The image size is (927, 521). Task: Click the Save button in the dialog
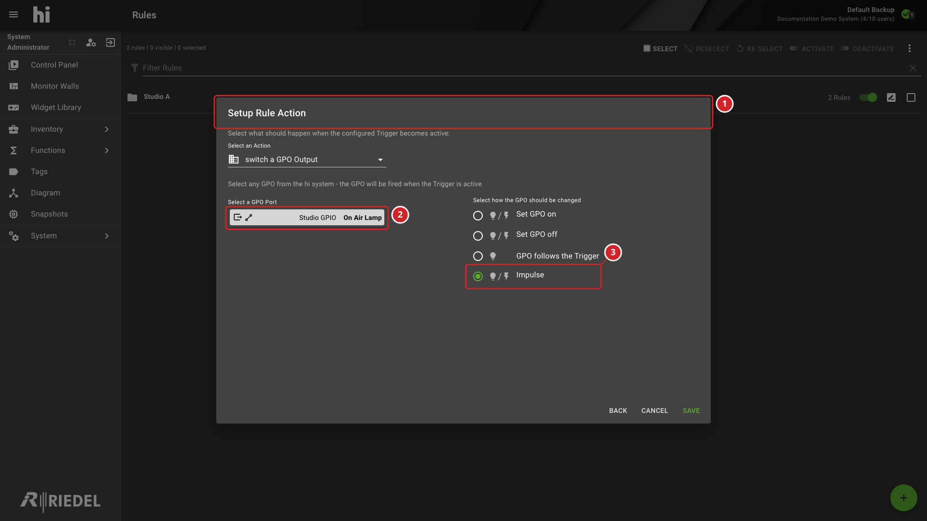pyautogui.click(x=691, y=411)
